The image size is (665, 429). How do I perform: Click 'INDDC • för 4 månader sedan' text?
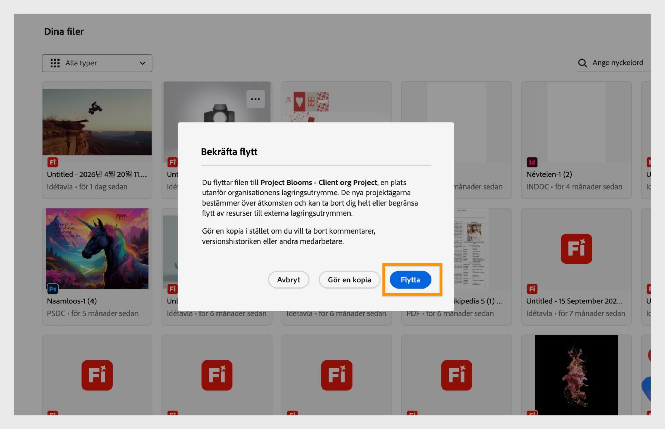[x=574, y=186]
